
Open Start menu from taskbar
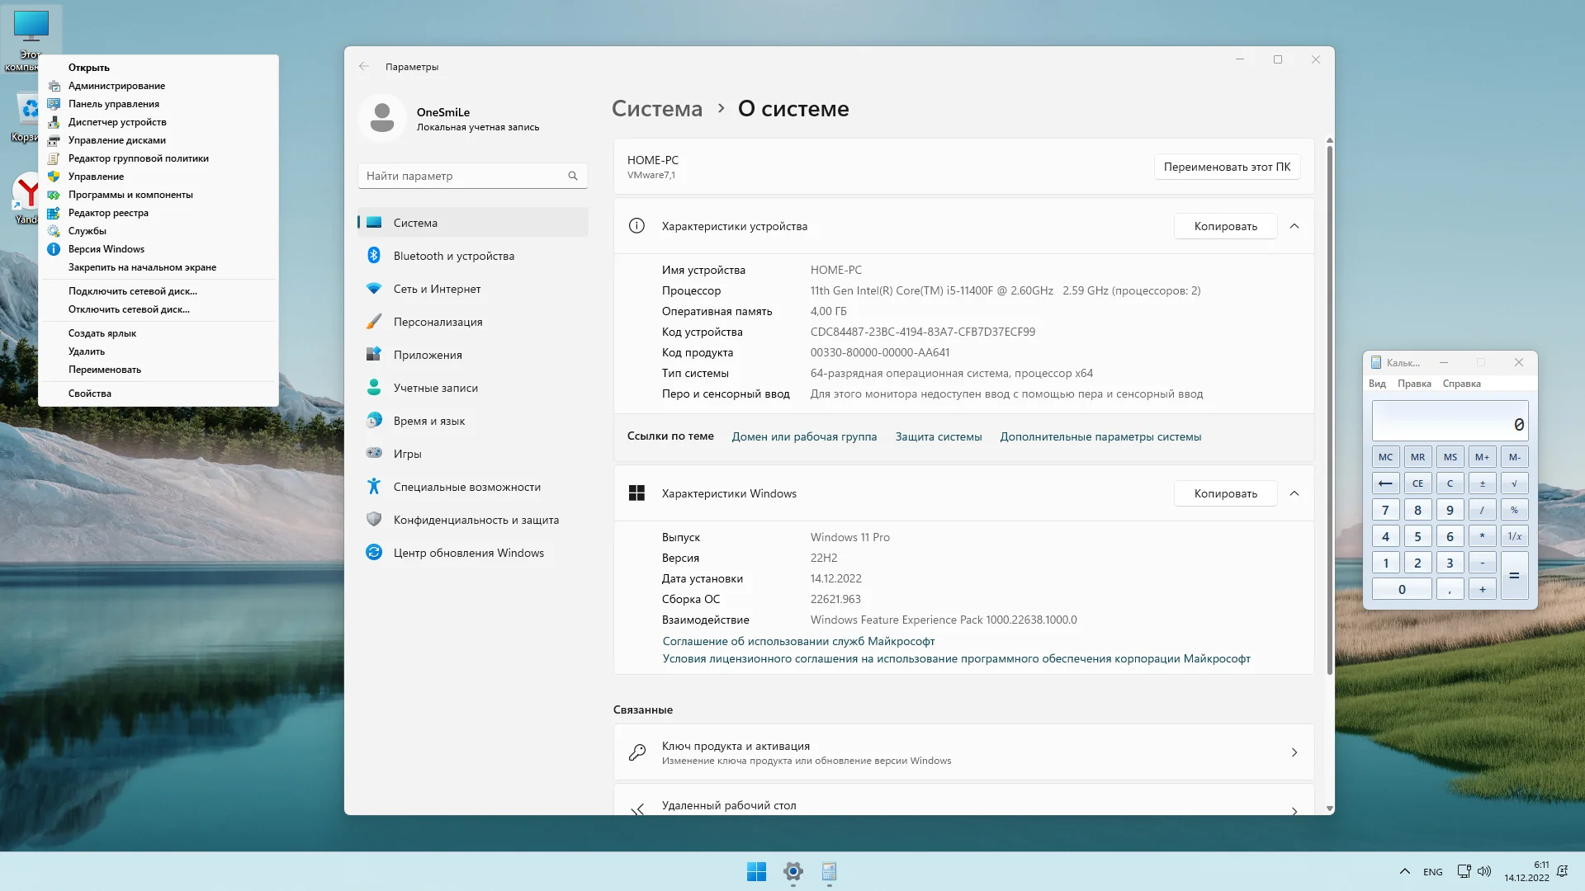756,871
